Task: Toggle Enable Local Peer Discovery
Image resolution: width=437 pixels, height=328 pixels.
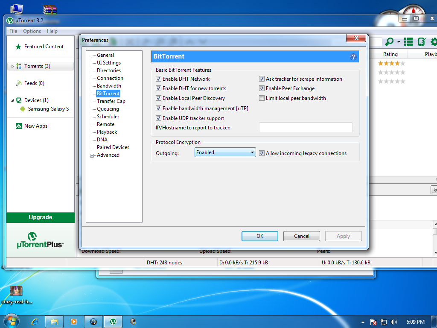Action: point(158,98)
